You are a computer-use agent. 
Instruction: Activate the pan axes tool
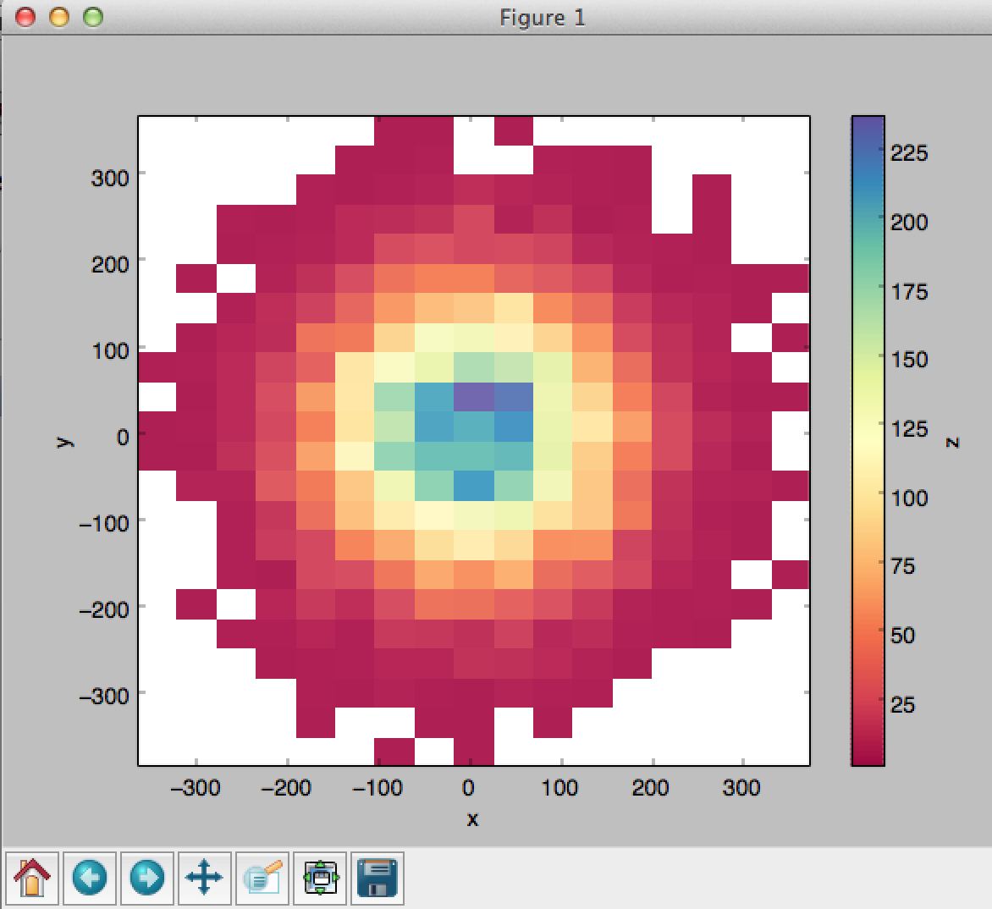click(x=204, y=878)
